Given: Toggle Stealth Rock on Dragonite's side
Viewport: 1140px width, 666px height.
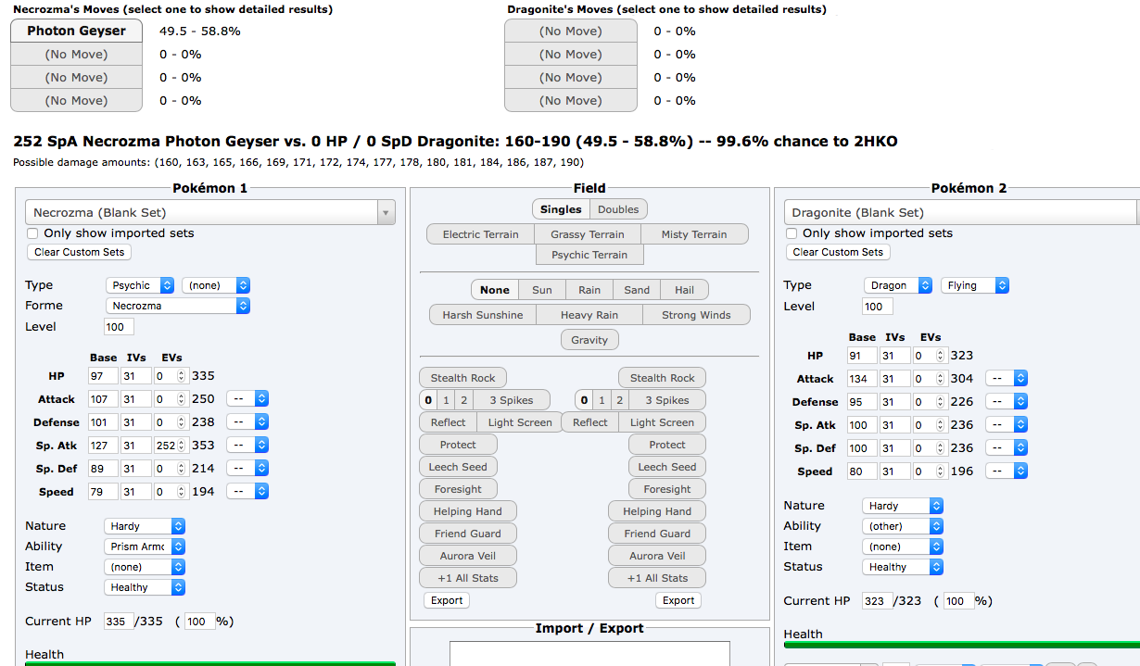Looking at the screenshot, I should (x=662, y=378).
